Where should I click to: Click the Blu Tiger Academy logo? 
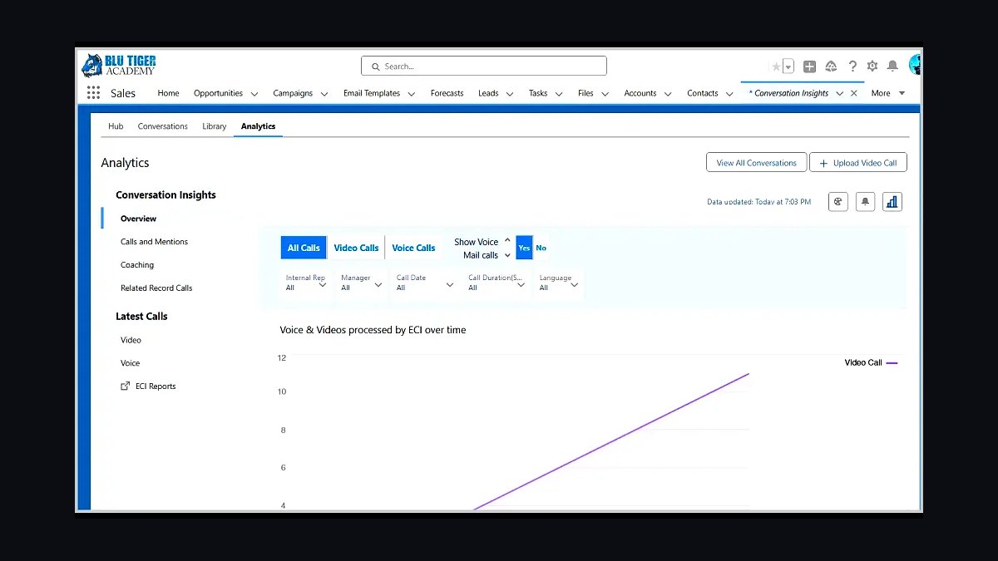(x=119, y=66)
